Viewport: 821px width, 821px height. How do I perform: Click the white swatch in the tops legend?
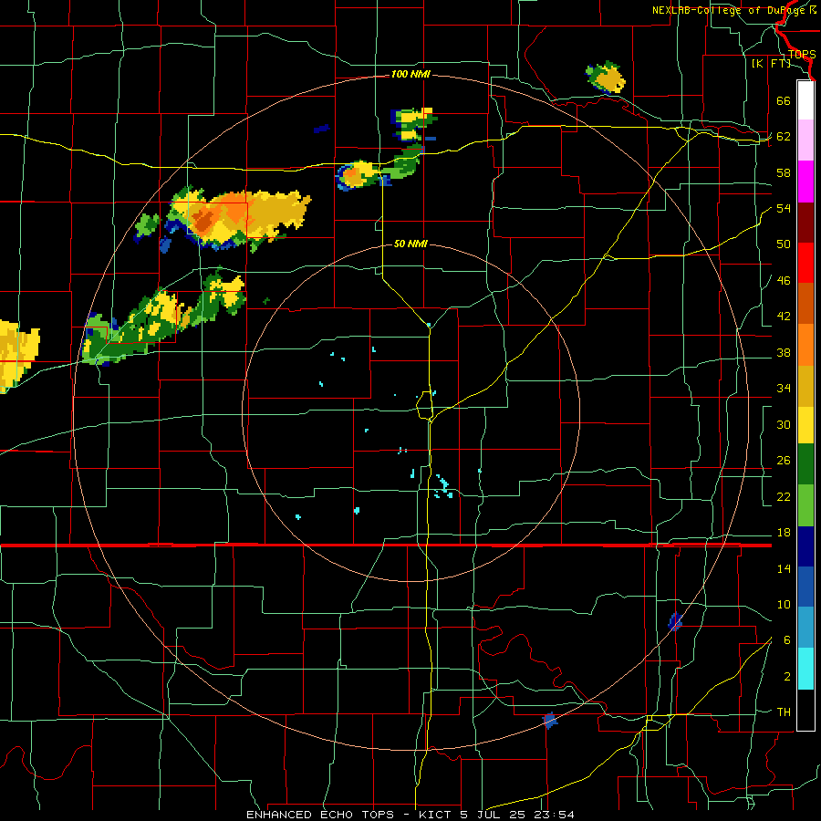(805, 100)
